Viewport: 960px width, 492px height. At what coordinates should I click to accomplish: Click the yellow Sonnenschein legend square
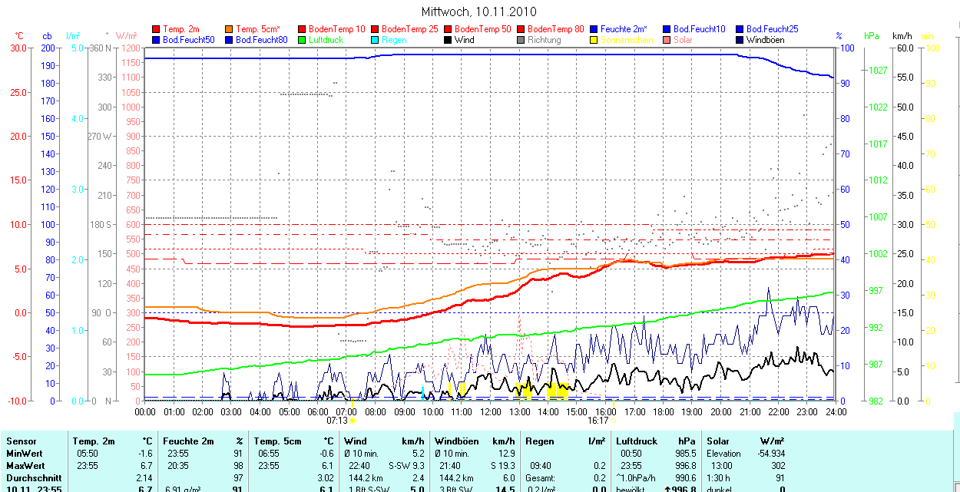594,40
